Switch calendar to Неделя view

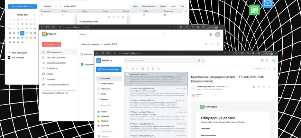163,6
